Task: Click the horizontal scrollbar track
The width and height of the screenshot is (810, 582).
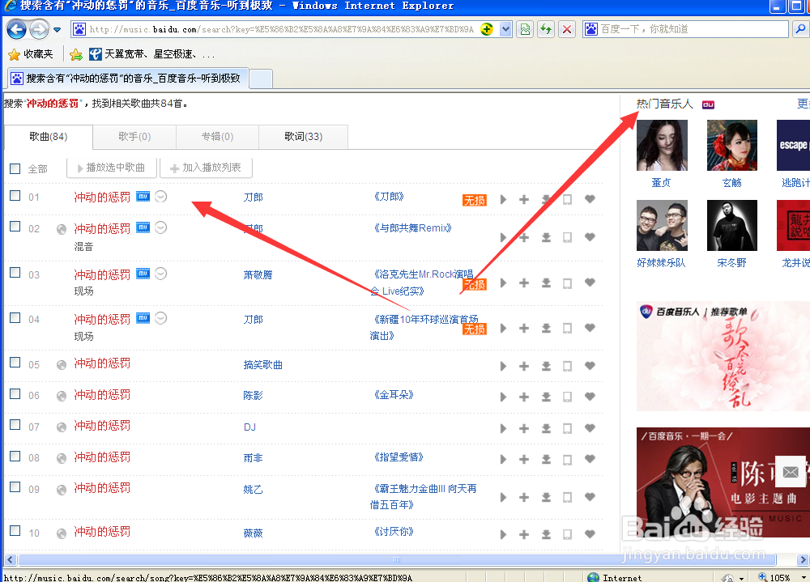Action: [x=397, y=560]
